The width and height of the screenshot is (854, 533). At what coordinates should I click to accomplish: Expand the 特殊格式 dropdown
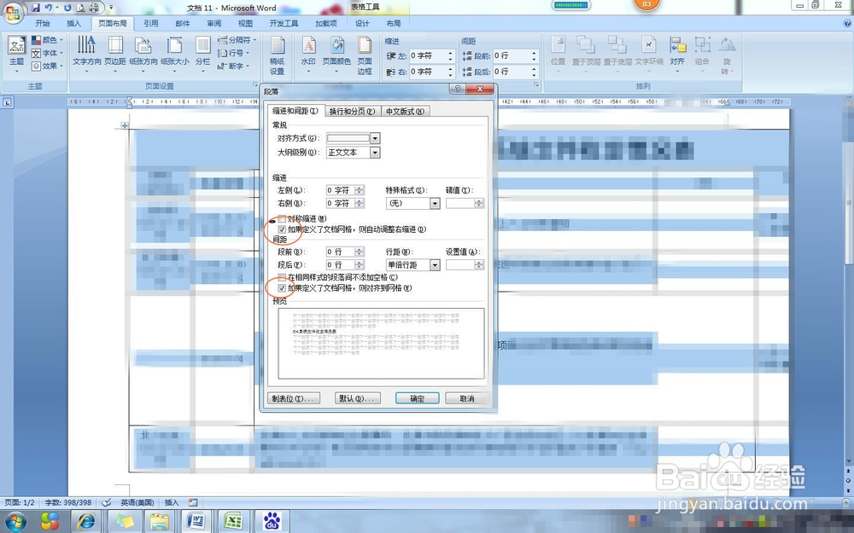433,203
